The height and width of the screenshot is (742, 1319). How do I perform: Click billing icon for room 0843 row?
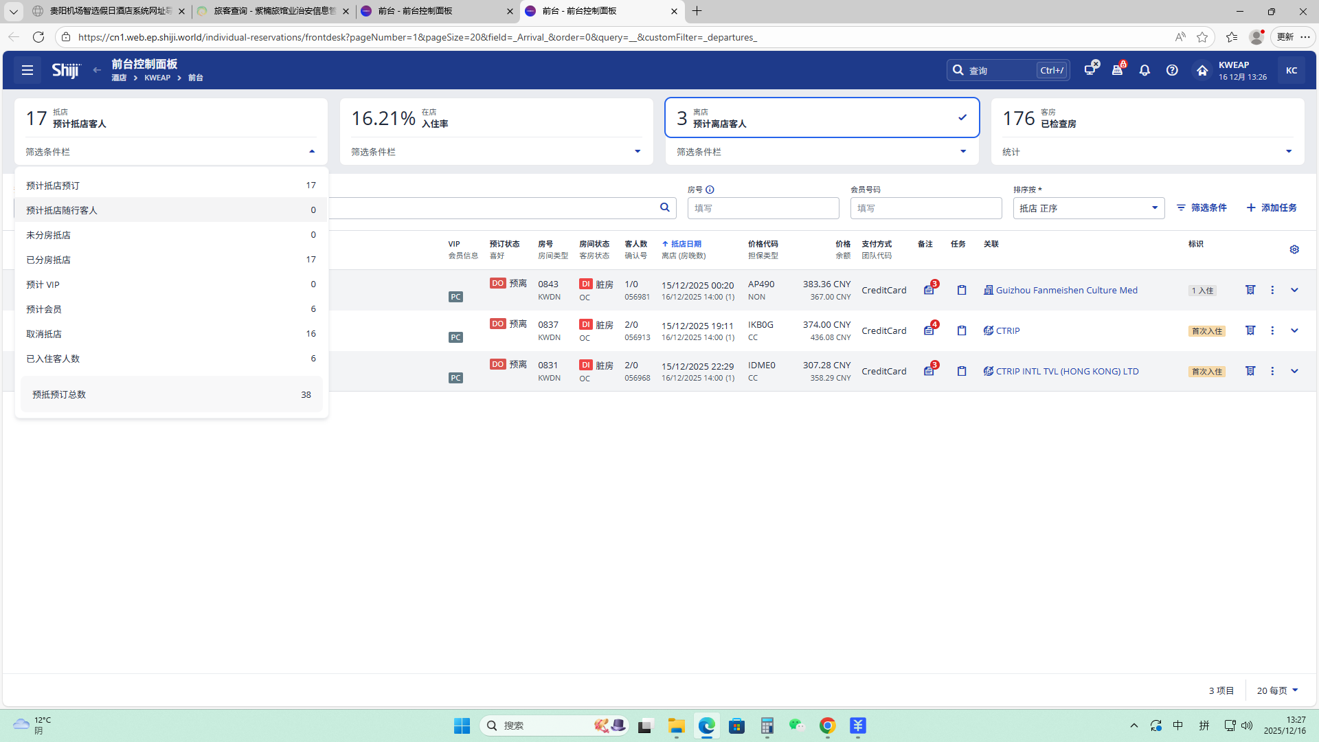click(x=1250, y=290)
